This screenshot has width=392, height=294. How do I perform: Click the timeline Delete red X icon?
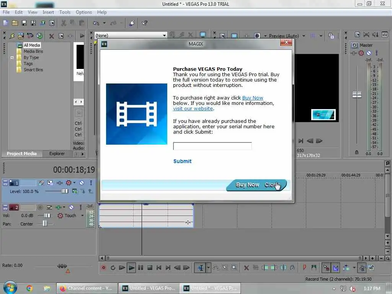pos(246,268)
